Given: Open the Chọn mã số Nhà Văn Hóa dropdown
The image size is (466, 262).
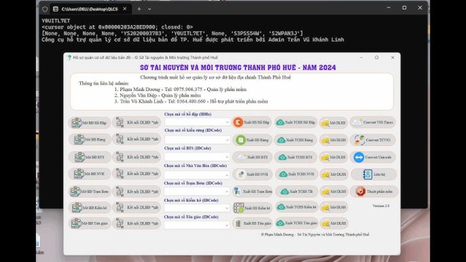Looking at the screenshot, I should pos(197,174).
